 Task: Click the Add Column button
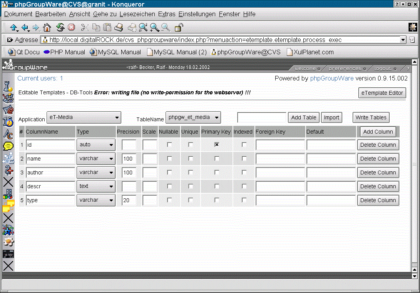pos(378,132)
